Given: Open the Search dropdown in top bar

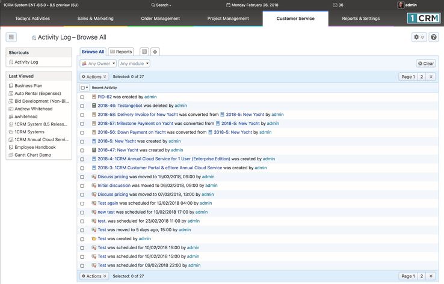Looking at the screenshot, I should [x=161, y=5].
